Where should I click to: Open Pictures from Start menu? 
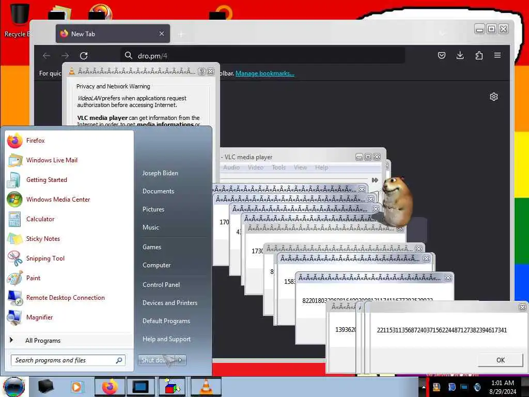pyautogui.click(x=153, y=209)
